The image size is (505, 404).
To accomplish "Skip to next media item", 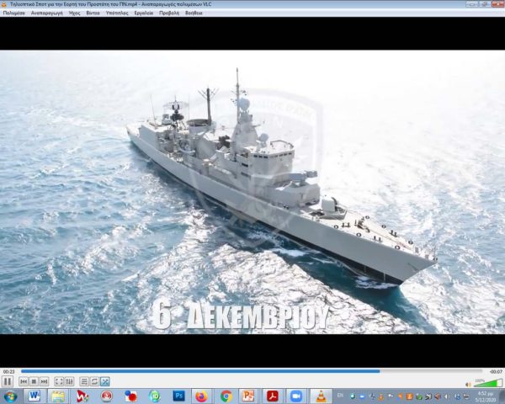I will pos(44,381).
